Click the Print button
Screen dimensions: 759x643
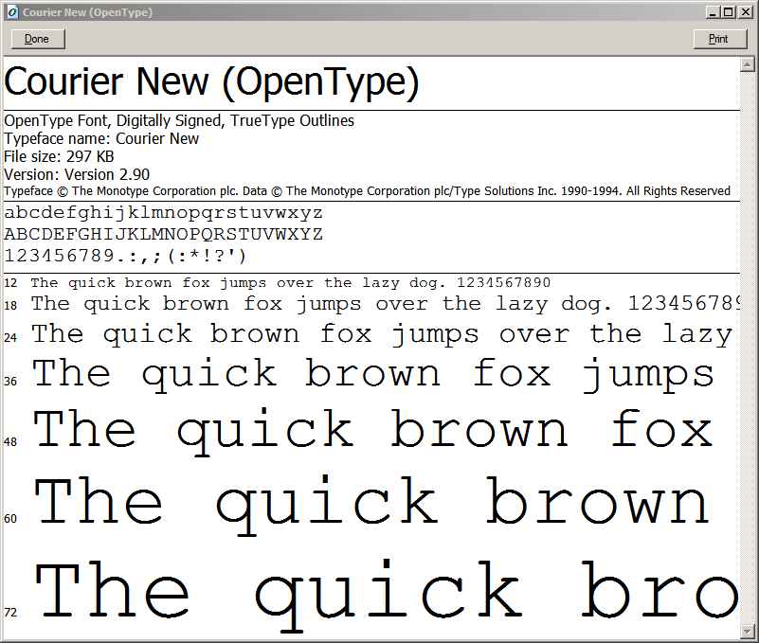click(720, 39)
